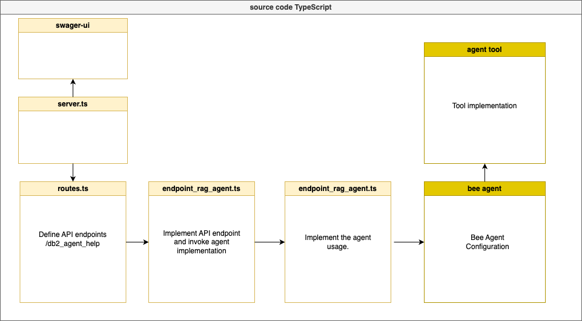Select the empty body of swager-ui box
The image size is (582, 321).
click(73, 55)
